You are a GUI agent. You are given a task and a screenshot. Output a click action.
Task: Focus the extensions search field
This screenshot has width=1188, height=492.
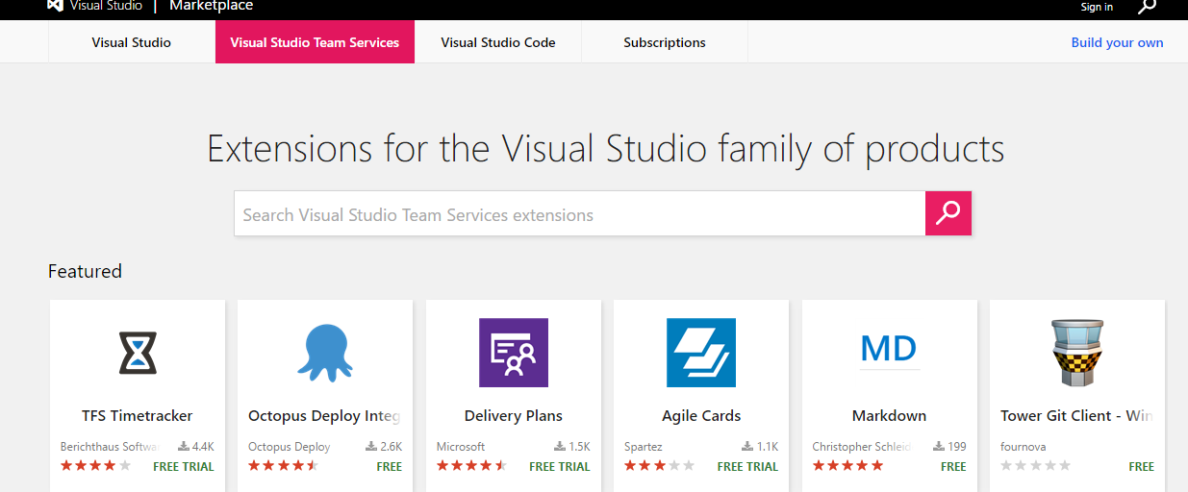pos(580,214)
